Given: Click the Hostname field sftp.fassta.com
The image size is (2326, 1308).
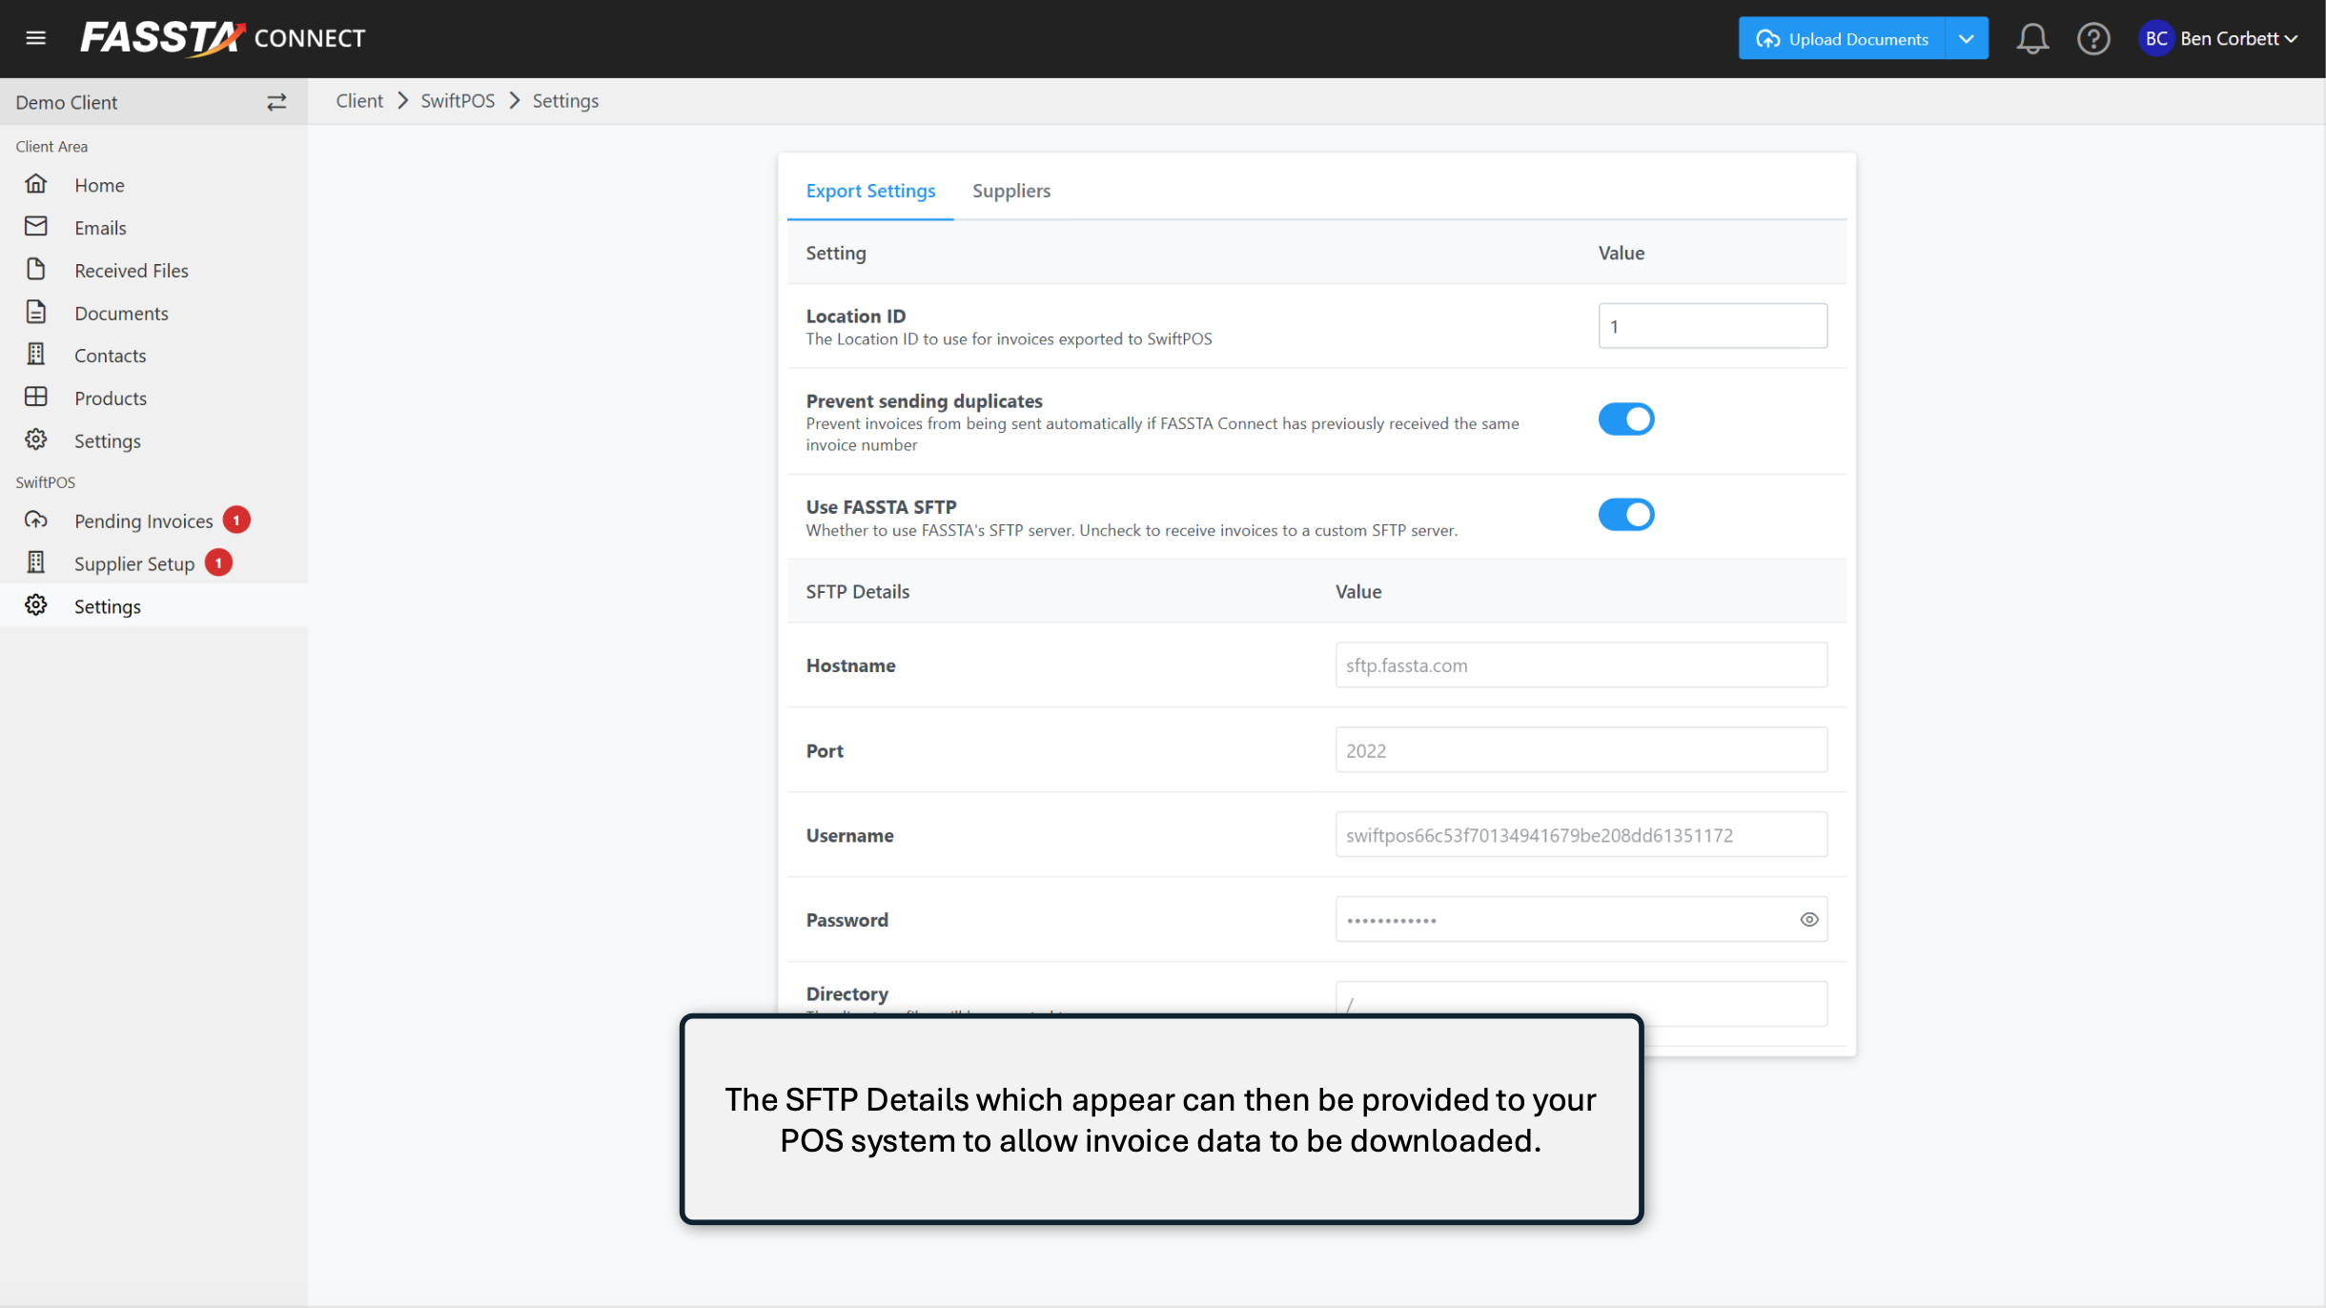Looking at the screenshot, I should coord(1581,664).
